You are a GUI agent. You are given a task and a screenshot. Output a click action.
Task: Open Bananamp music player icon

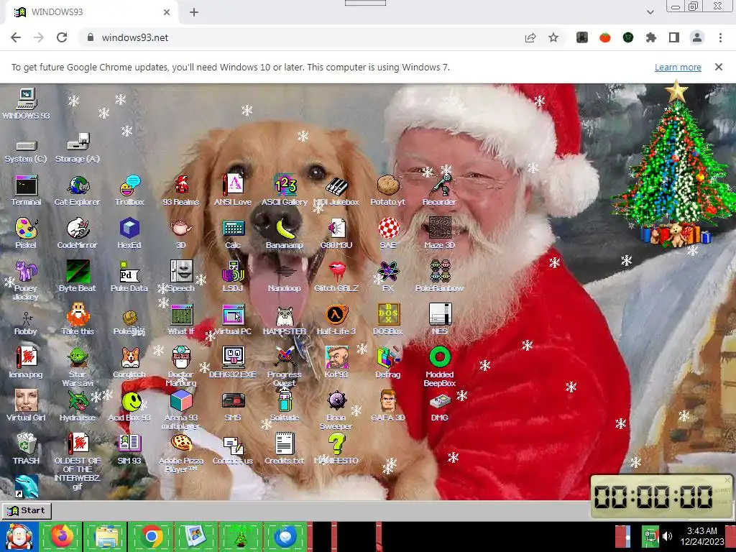click(x=285, y=234)
